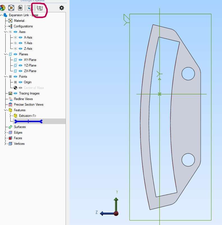
Task: Click the origin point marker in viewport
Action: pyautogui.click(x=159, y=94)
